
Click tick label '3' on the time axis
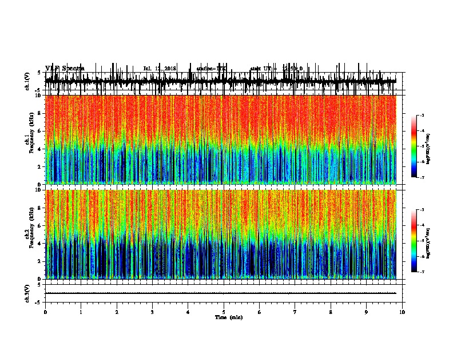pos(152,312)
